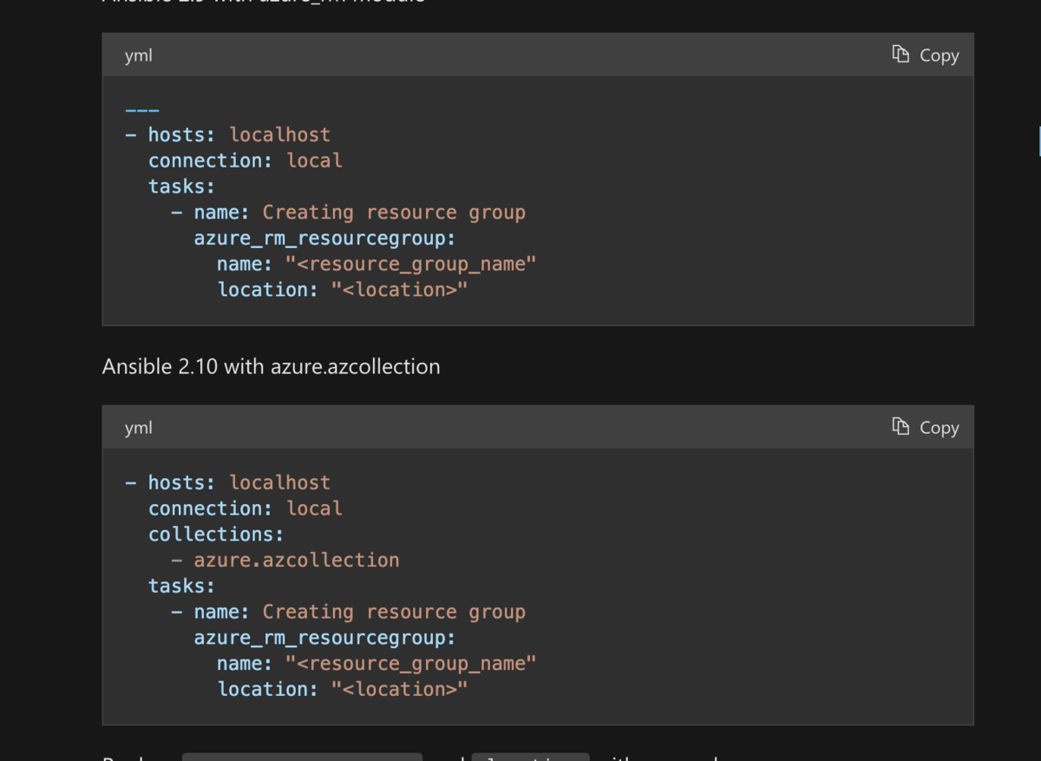Click 'name: Creating resource group' in second block
This screenshot has width=1041, height=761.
[x=360, y=612]
